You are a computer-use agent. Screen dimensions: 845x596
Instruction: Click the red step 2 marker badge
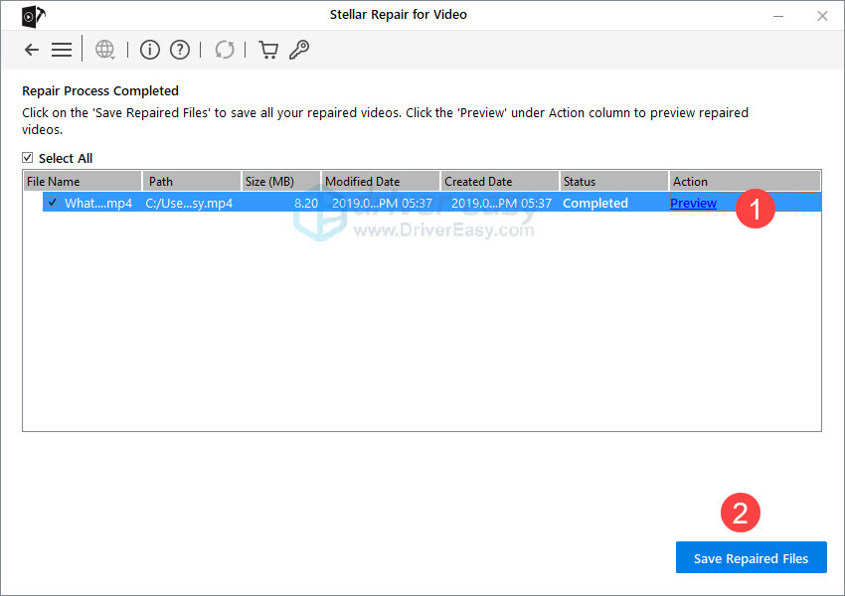(739, 513)
